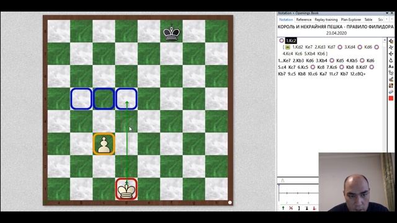Jump to move 3.Kb4
397x223 pixels.
pyautogui.click(x=321, y=61)
